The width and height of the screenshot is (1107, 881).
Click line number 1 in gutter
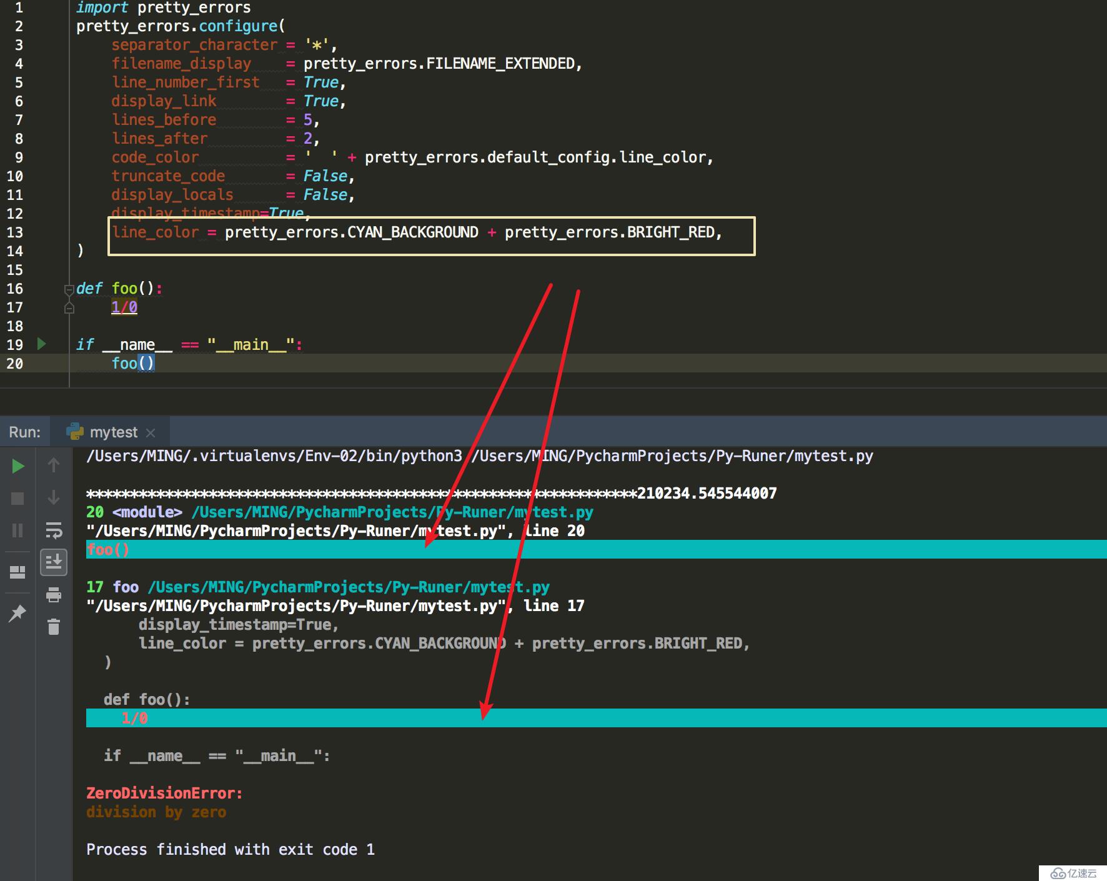click(19, 7)
